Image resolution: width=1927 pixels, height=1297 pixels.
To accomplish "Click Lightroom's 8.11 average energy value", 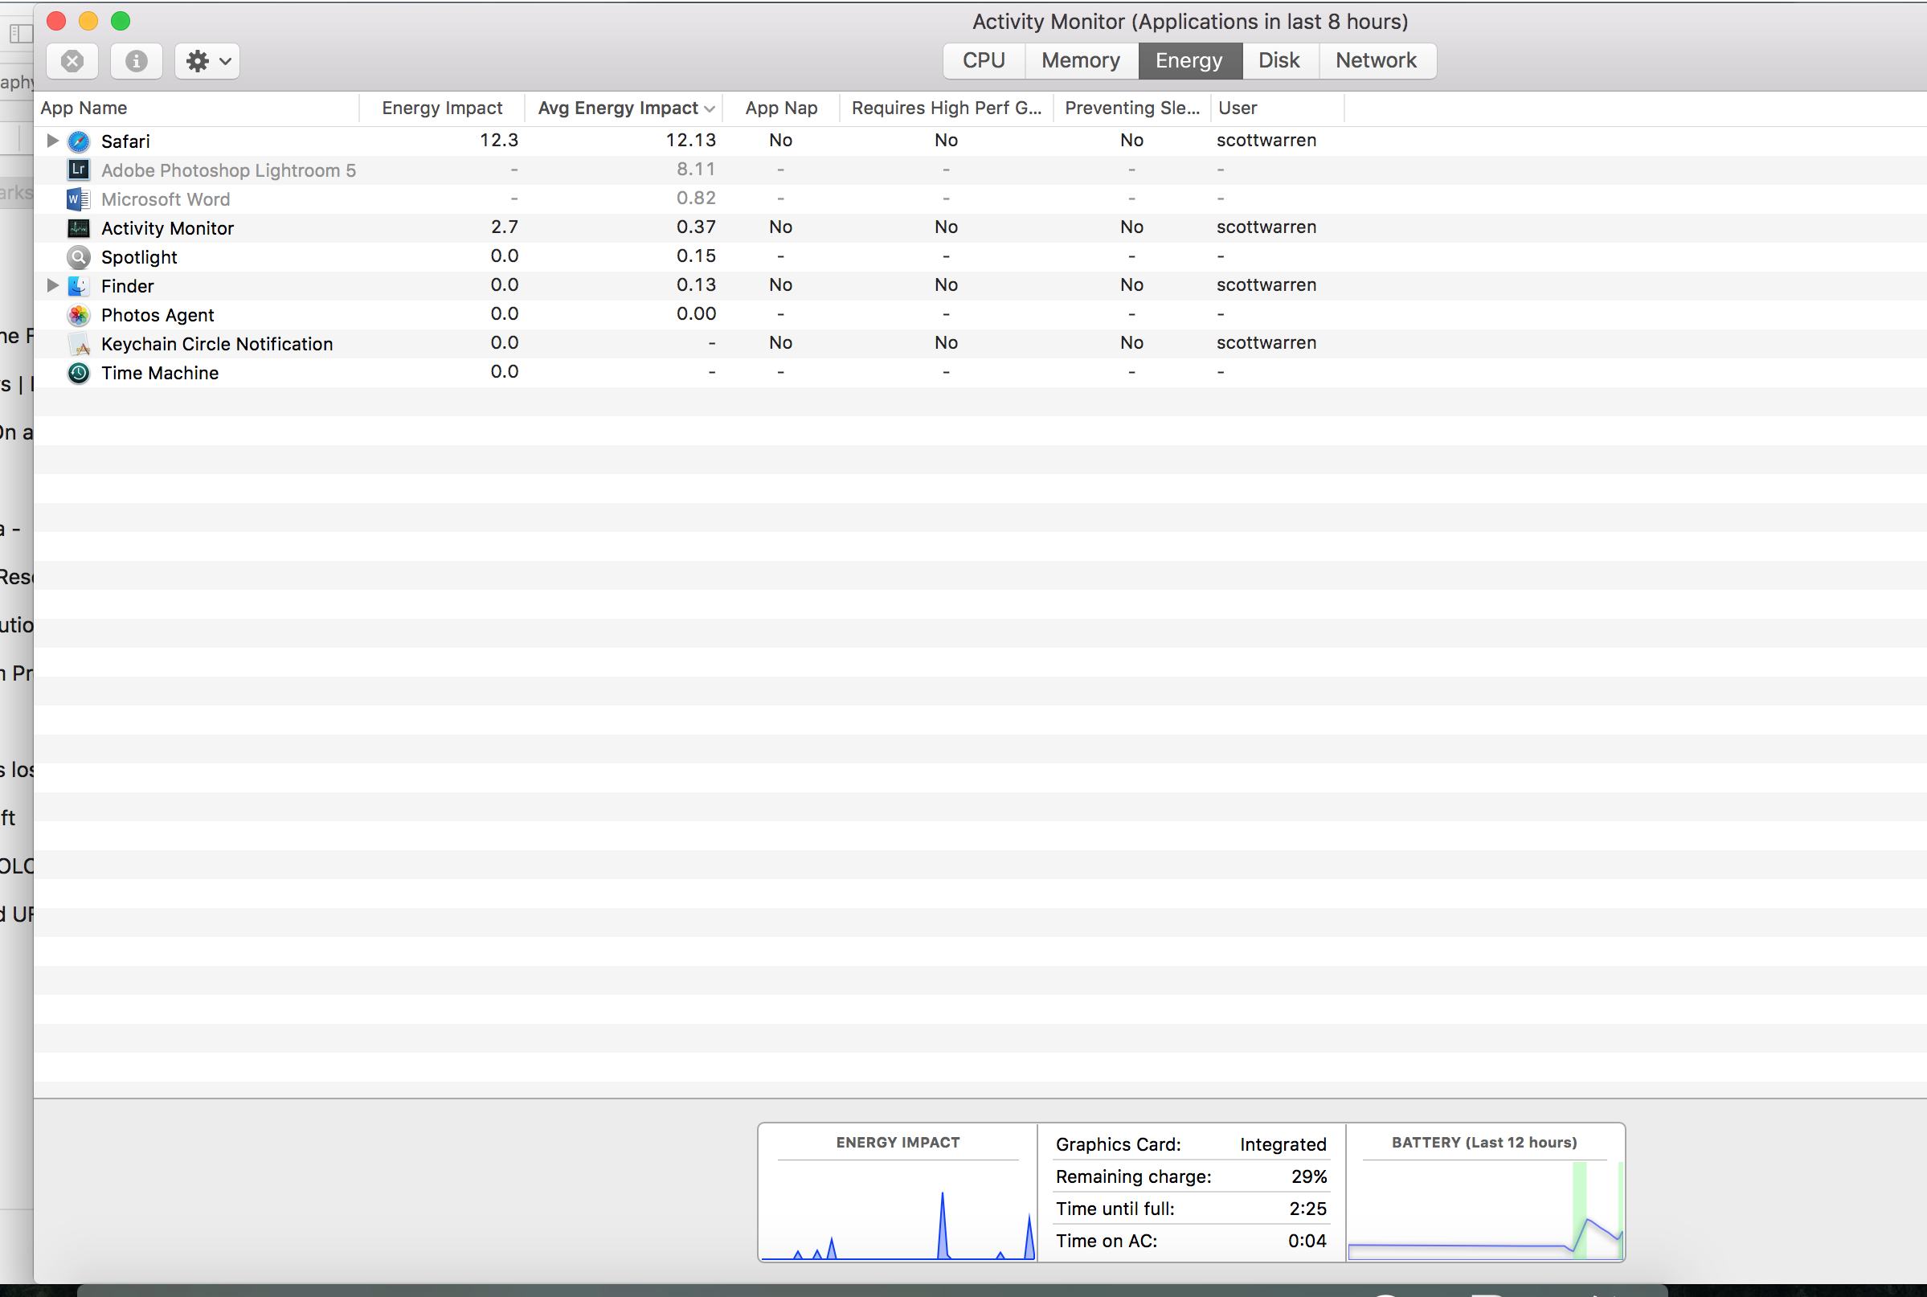I will point(697,170).
